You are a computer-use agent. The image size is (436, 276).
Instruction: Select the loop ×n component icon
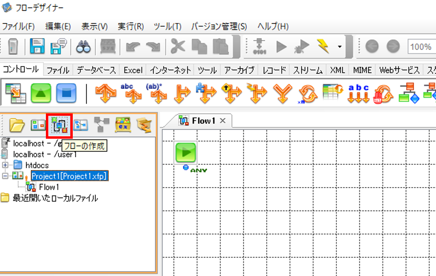coord(308,94)
